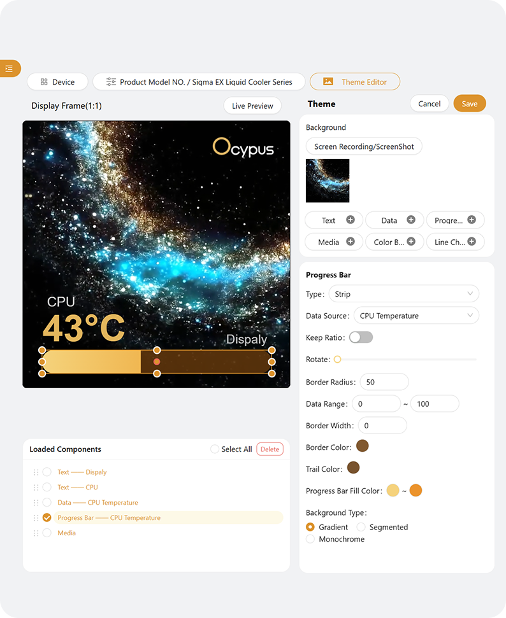Click the plus icon on Data button
506x618 pixels.
point(411,220)
